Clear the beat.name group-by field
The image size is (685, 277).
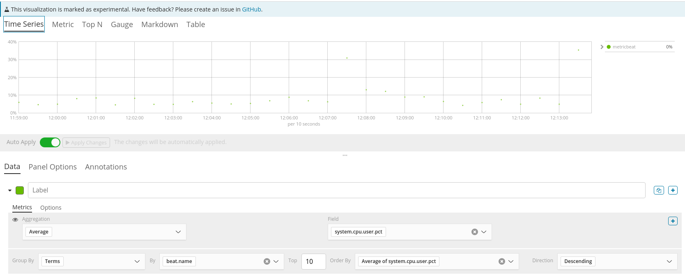267,261
